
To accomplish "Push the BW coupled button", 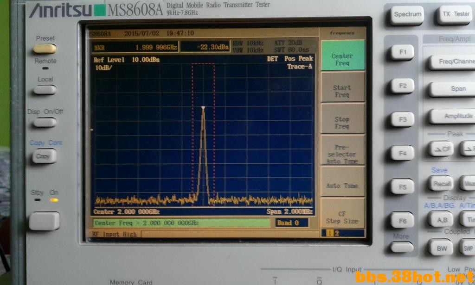I will 441,248.
